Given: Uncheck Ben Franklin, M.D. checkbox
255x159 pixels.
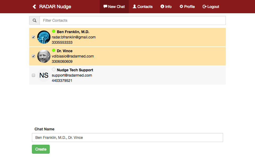Looking at the screenshot, I should [x=33, y=37].
